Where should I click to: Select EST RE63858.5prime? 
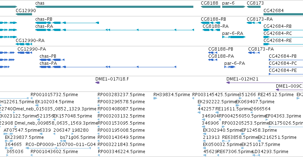(x=240, y=137)
